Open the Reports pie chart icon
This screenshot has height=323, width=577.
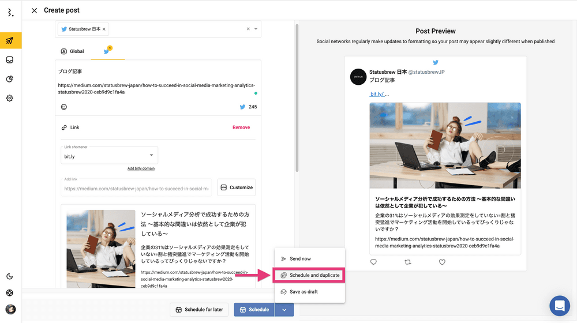(10, 79)
